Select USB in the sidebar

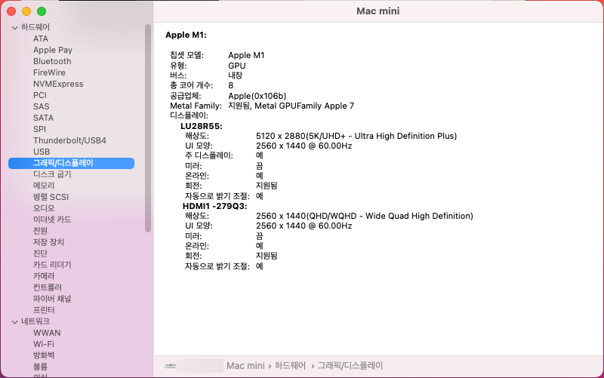pos(42,152)
